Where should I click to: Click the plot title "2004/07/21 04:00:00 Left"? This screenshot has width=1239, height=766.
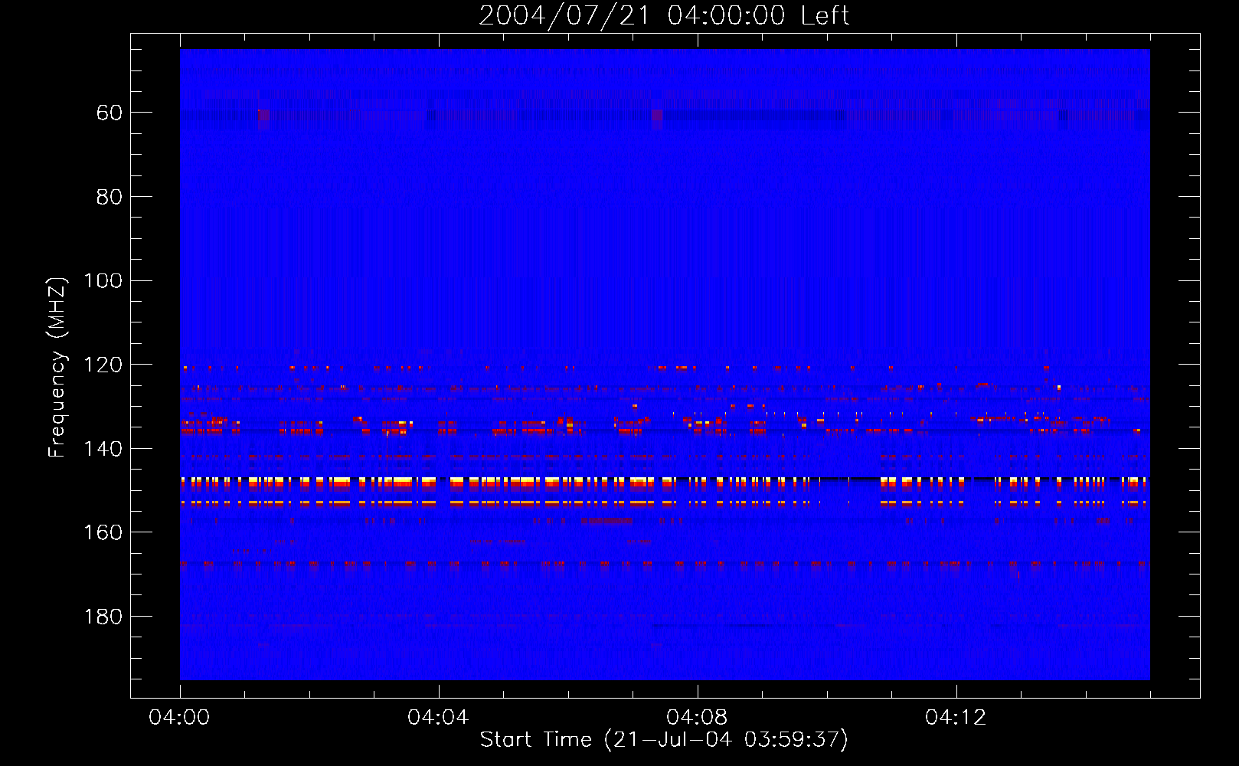coord(664,15)
